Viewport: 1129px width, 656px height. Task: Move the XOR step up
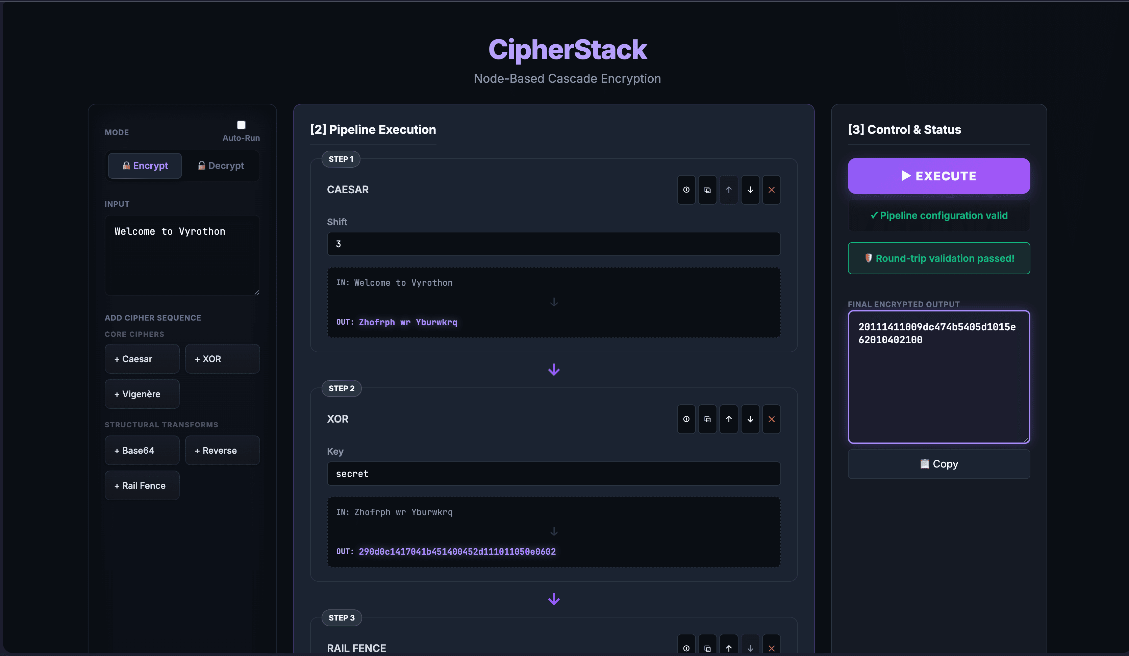729,420
